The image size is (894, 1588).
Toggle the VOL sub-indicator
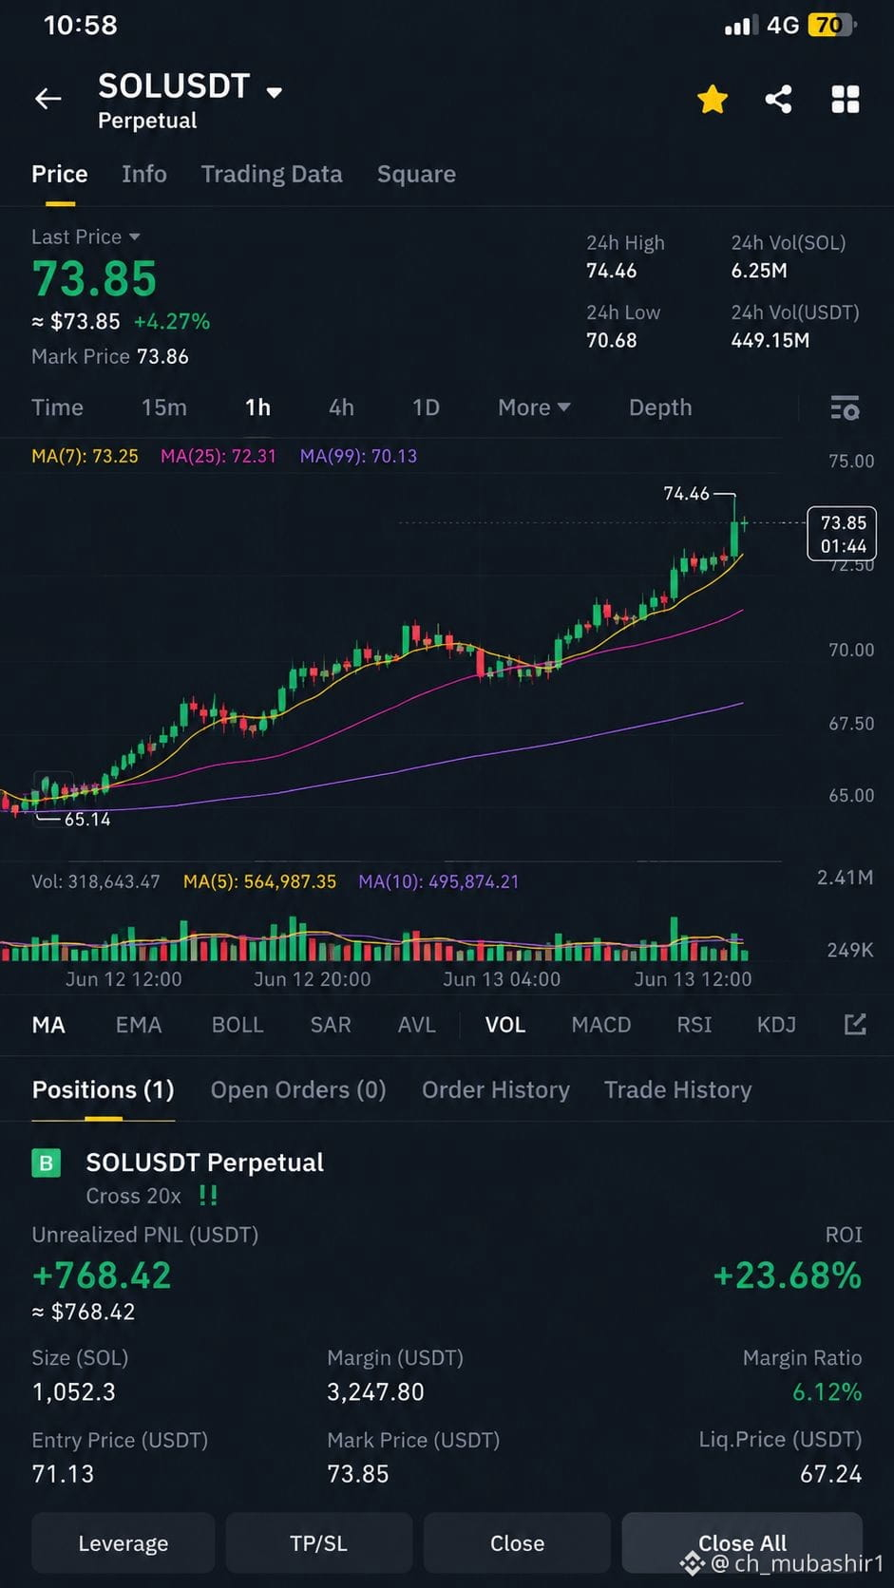pos(505,1025)
